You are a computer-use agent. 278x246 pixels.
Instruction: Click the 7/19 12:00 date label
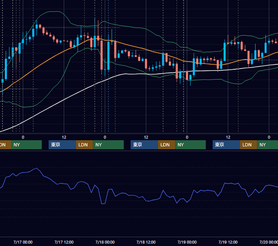click(228, 242)
